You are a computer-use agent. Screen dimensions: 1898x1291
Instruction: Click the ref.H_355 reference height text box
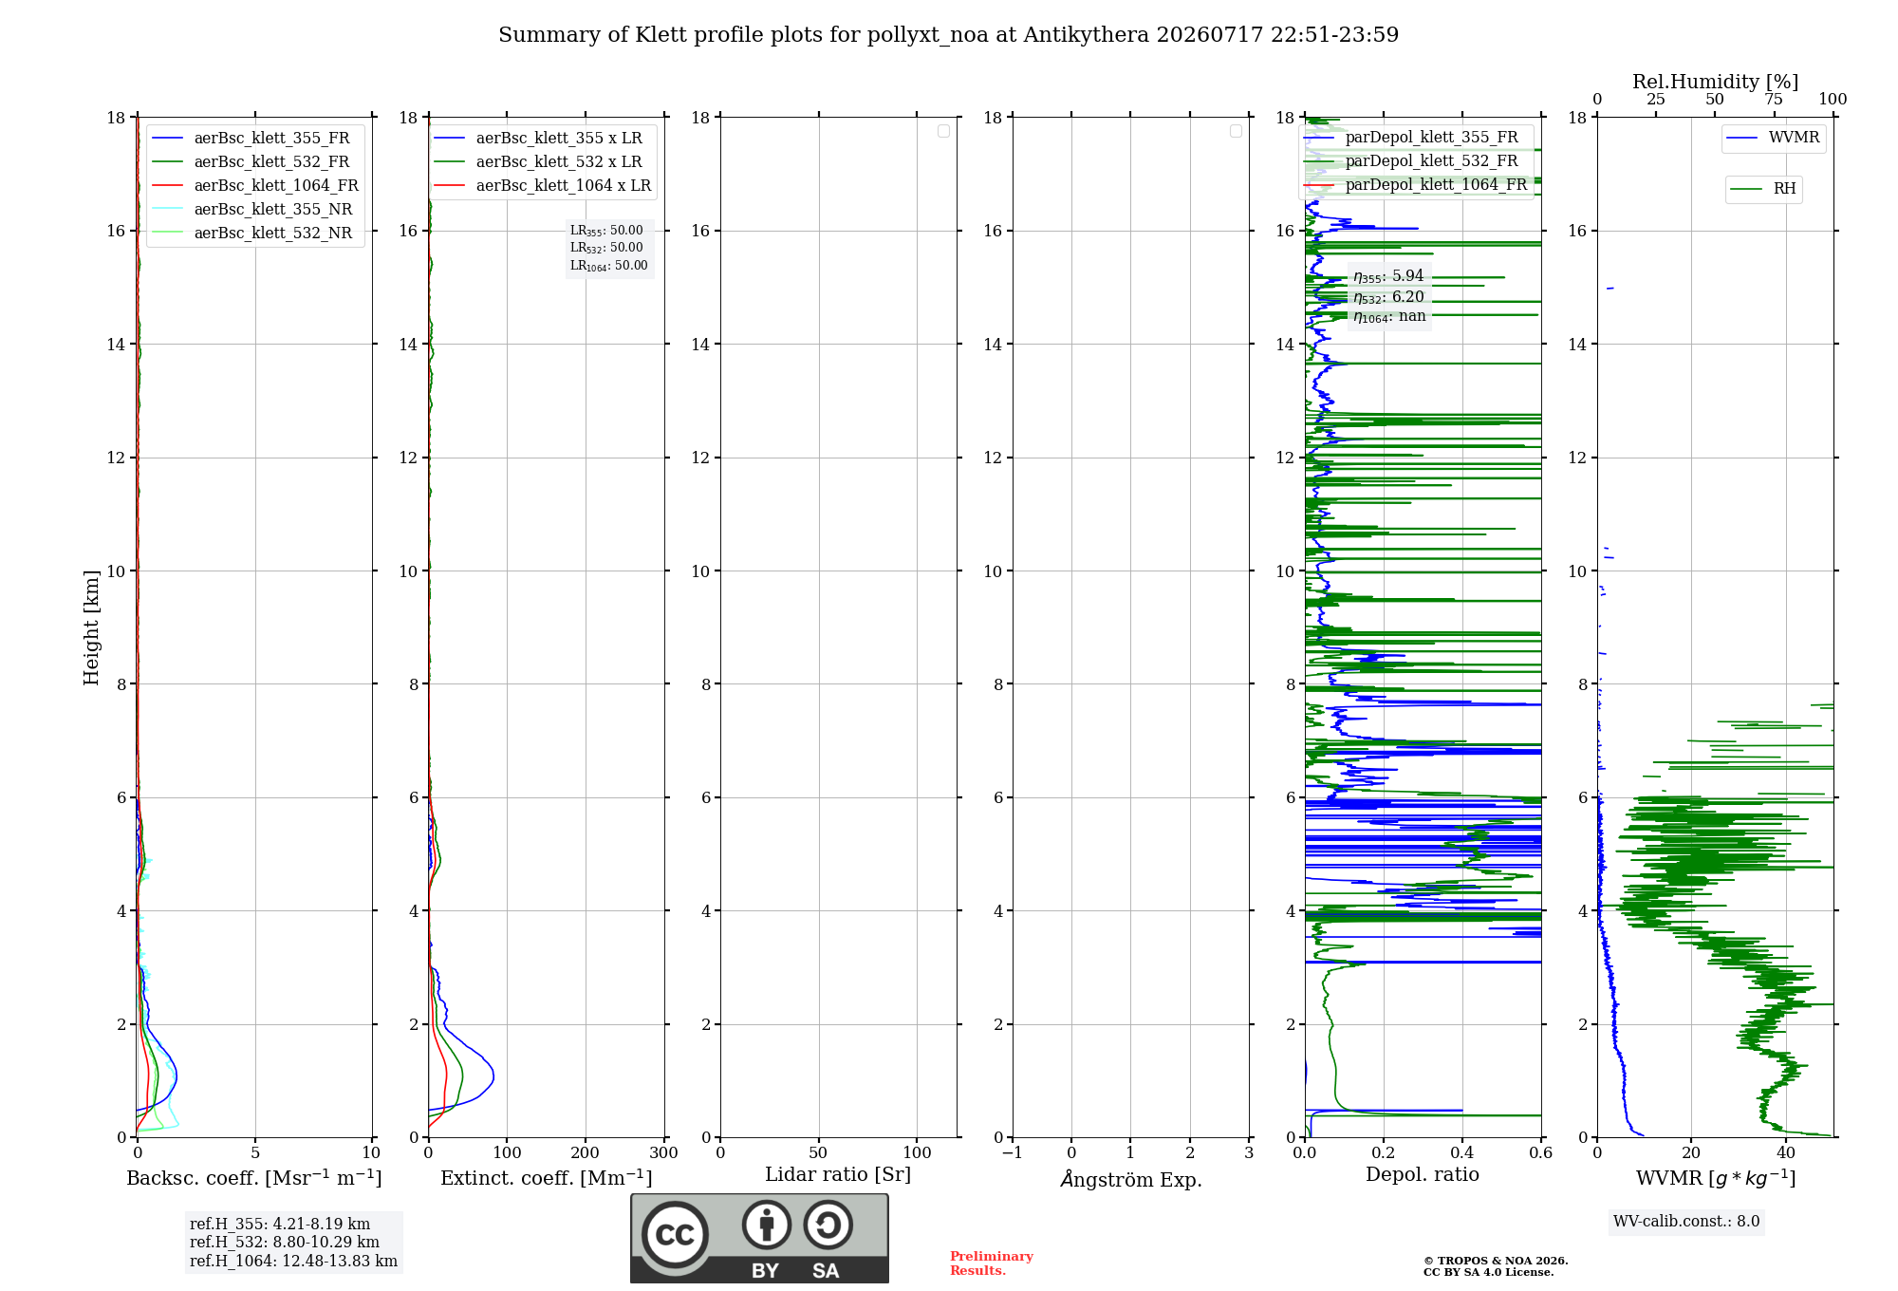(x=293, y=1243)
